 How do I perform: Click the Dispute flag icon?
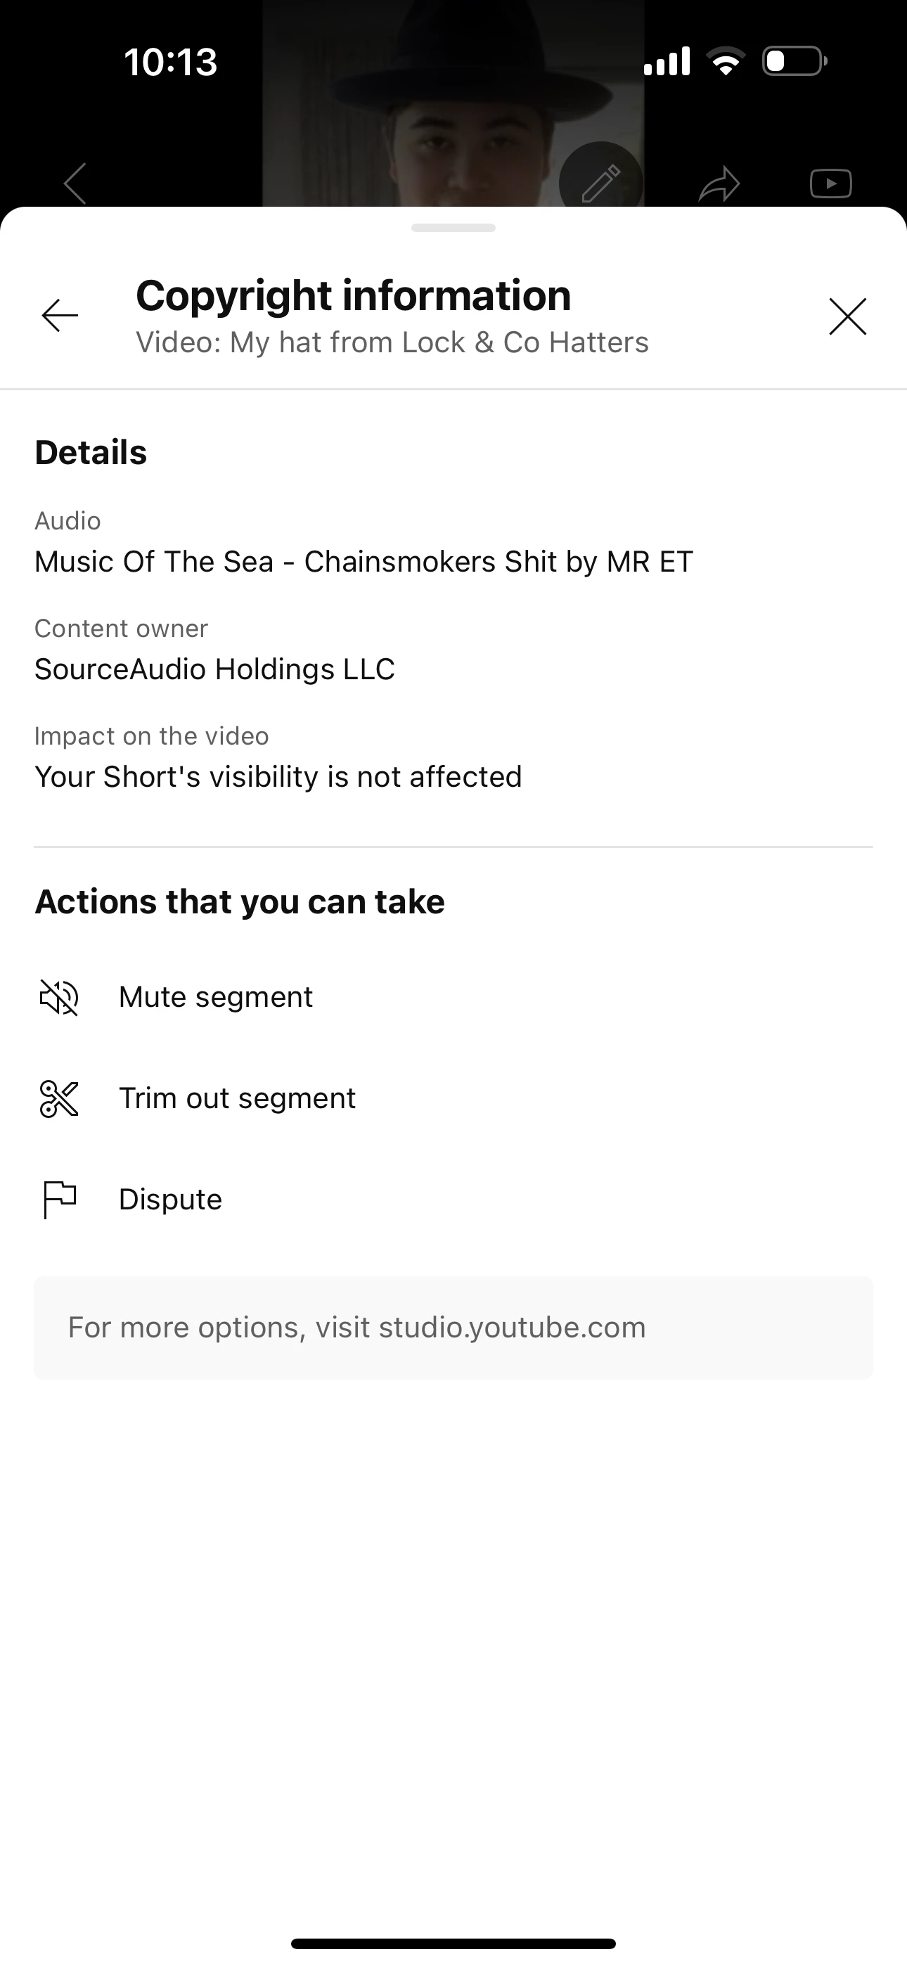(59, 1200)
